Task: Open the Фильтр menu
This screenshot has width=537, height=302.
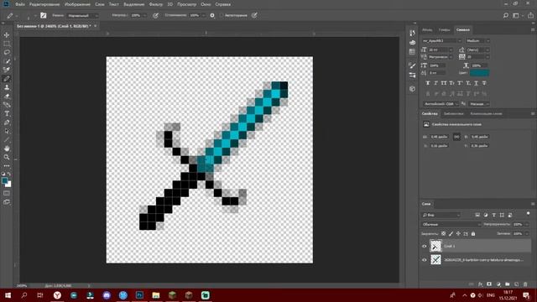Action: pos(156,4)
